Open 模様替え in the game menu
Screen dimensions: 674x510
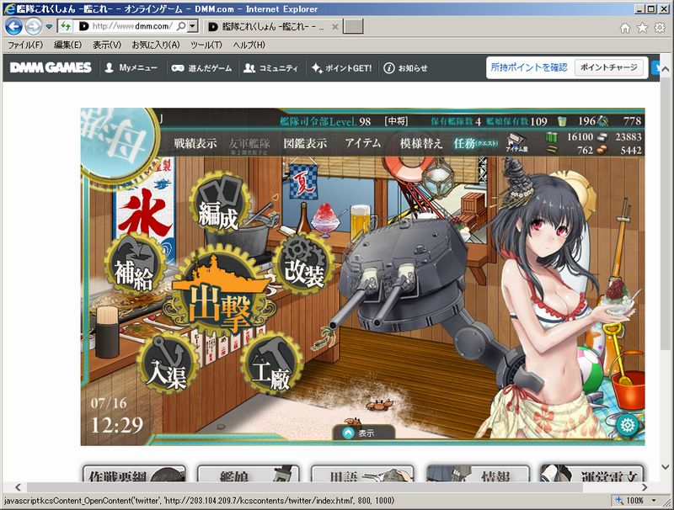coord(420,143)
